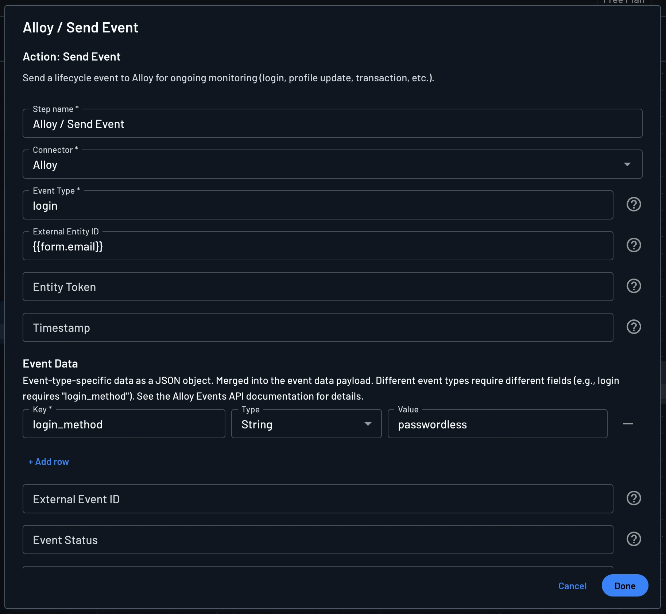Select the 'Event Data' section heading
Viewport: 666px width, 614px height.
click(50, 364)
